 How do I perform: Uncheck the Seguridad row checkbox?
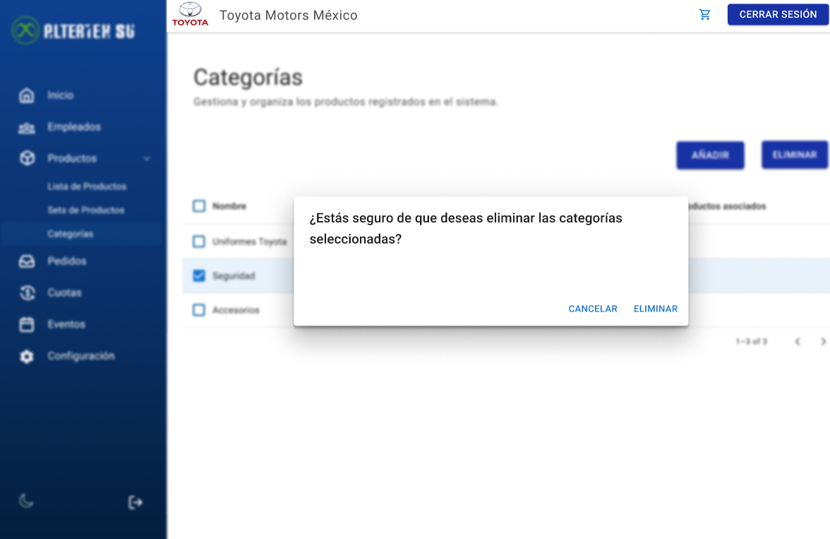tap(199, 276)
